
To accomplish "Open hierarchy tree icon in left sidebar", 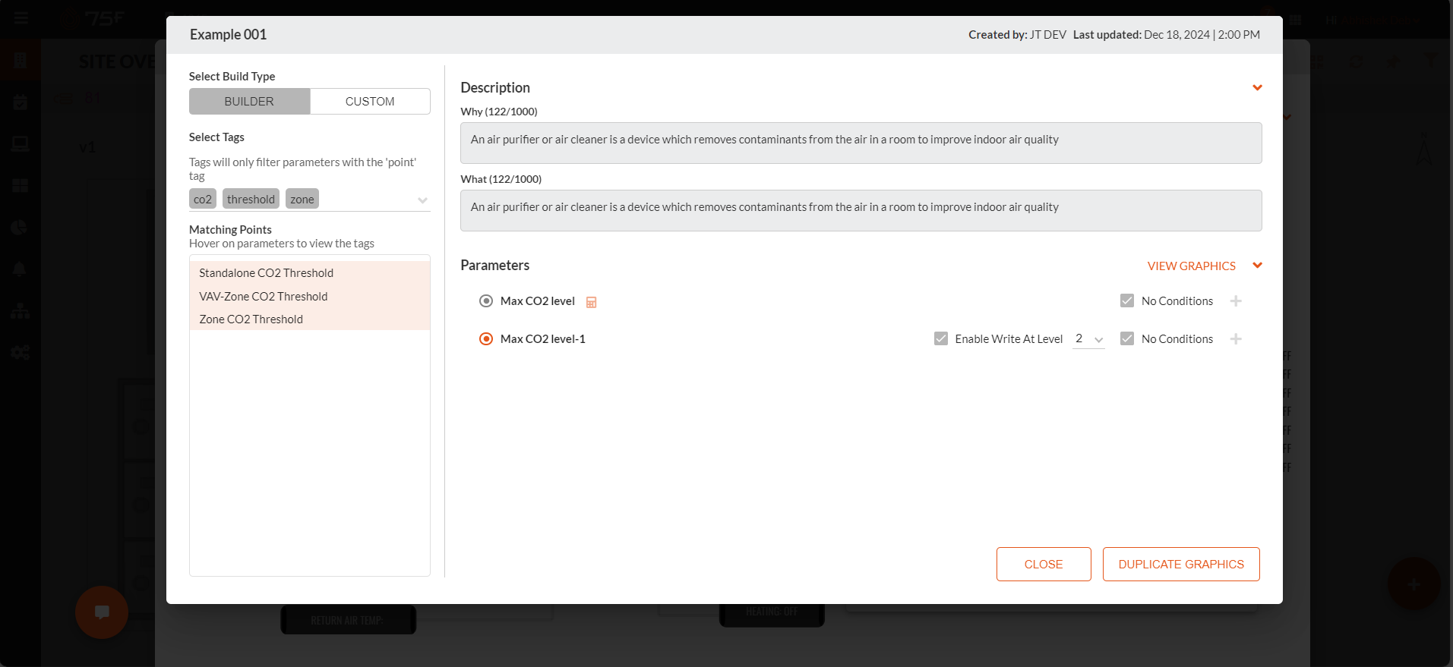I will 20,311.
